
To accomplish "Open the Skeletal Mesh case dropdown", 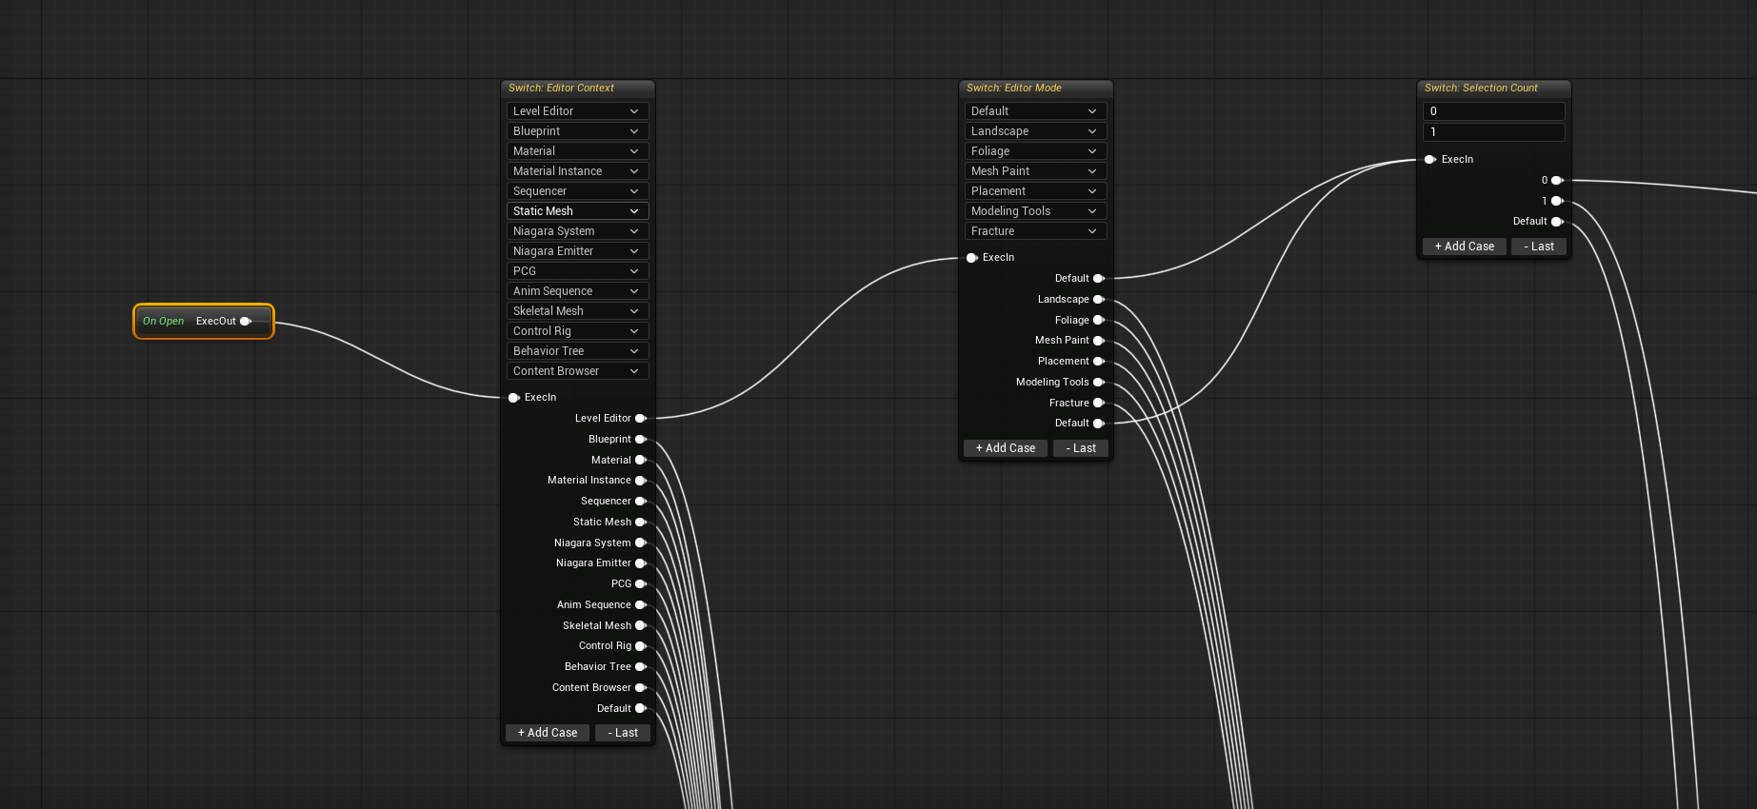I will tap(577, 311).
